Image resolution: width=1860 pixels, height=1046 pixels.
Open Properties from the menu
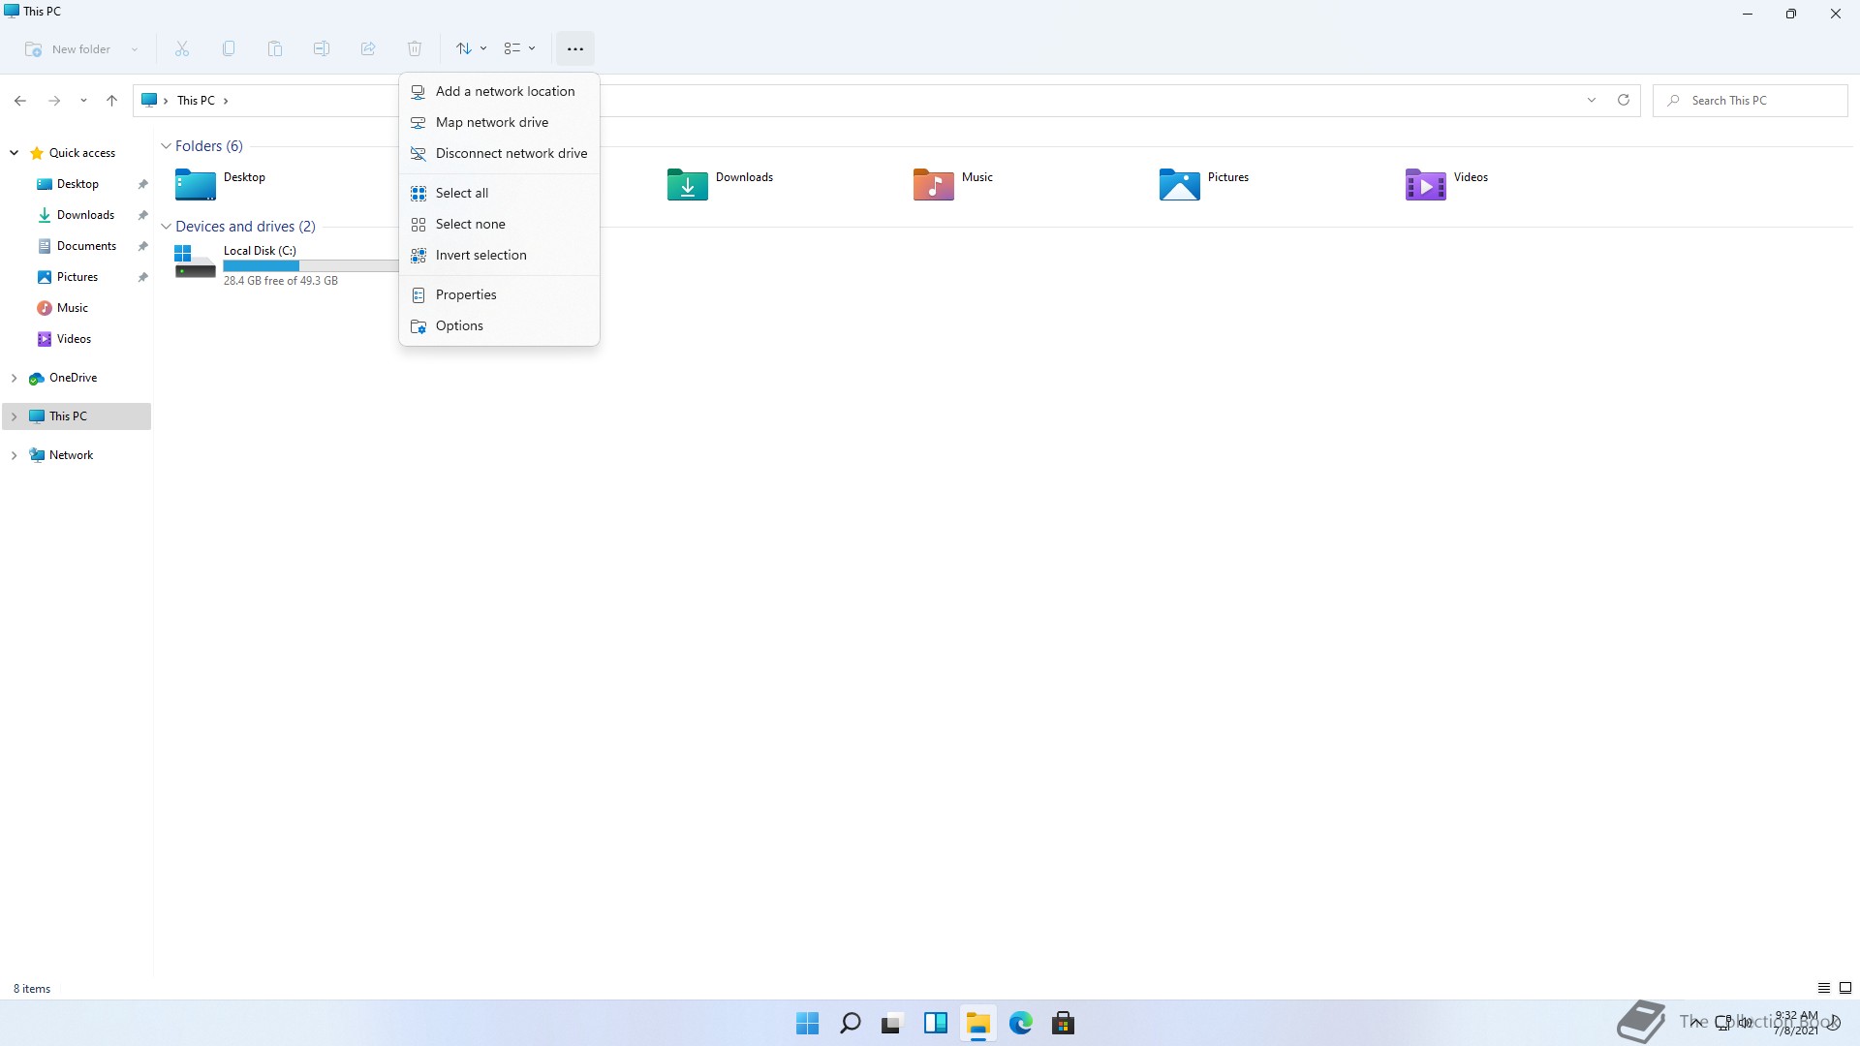click(x=499, y=294)
